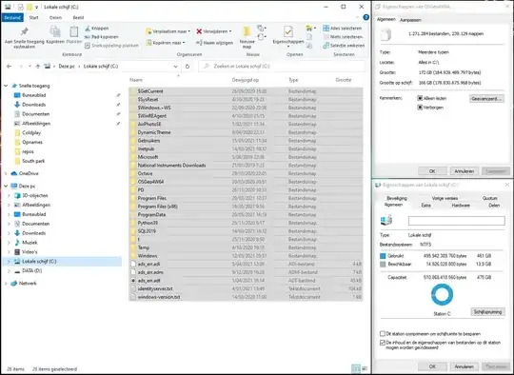Viewport: 514px width, 375px height.
Task: Open Hardware tab in drive properties
Action: pos(461,206)
